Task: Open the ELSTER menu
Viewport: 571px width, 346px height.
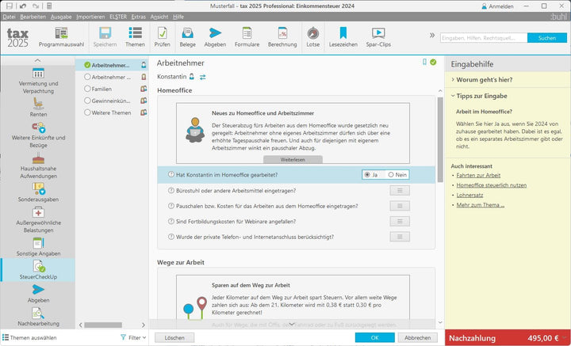Action: 118,17
